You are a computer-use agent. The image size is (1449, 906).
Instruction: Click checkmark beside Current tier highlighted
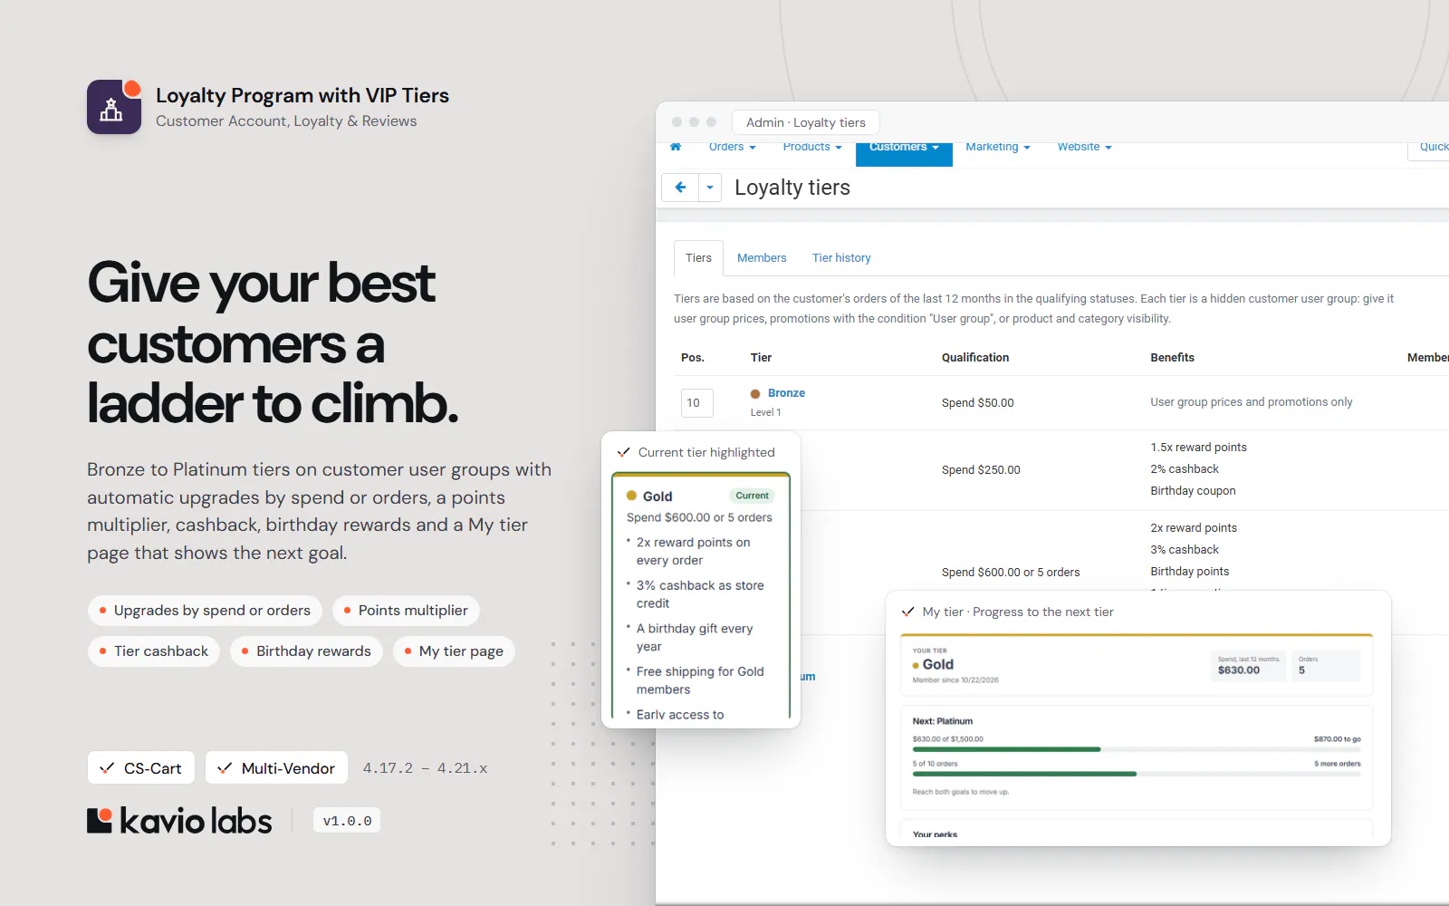[x=623, y=452]
